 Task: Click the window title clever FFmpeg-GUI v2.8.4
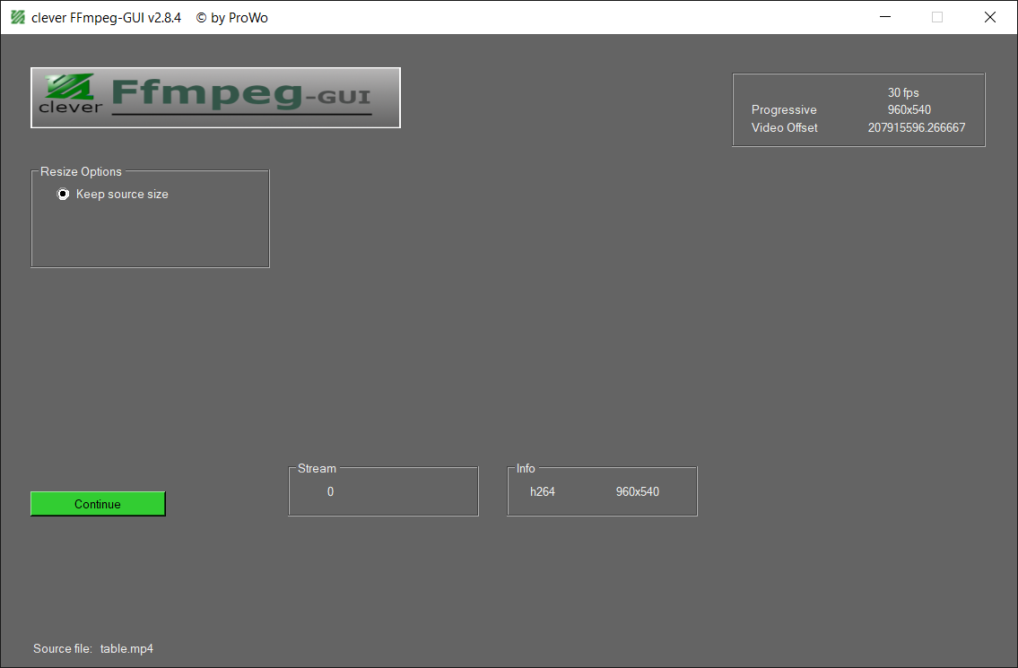pyautogui.click(x=106, y=18)
